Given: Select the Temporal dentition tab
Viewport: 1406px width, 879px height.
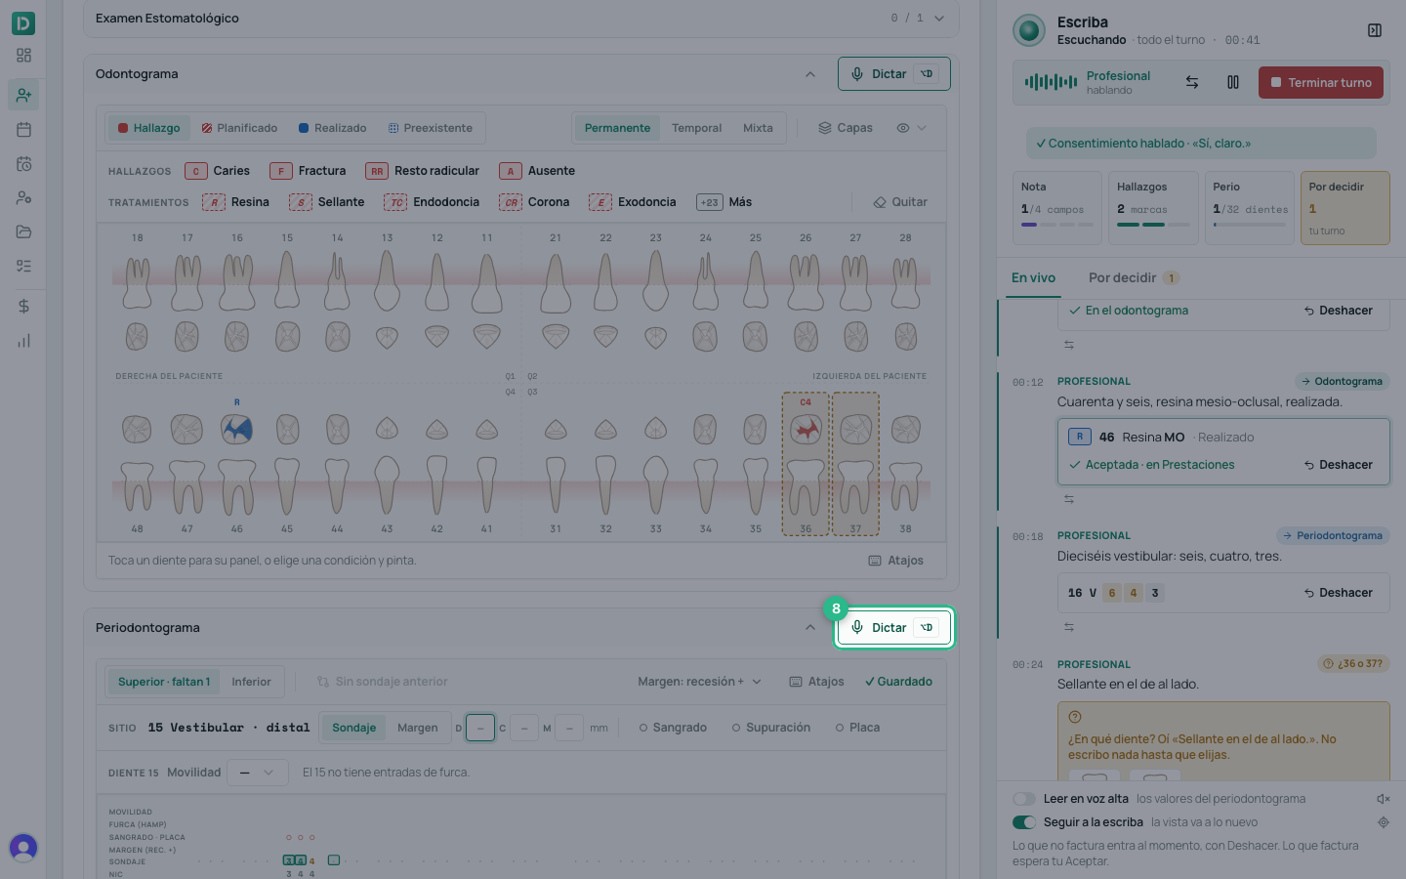Looking at the screenshot, I should click(696, 128).
